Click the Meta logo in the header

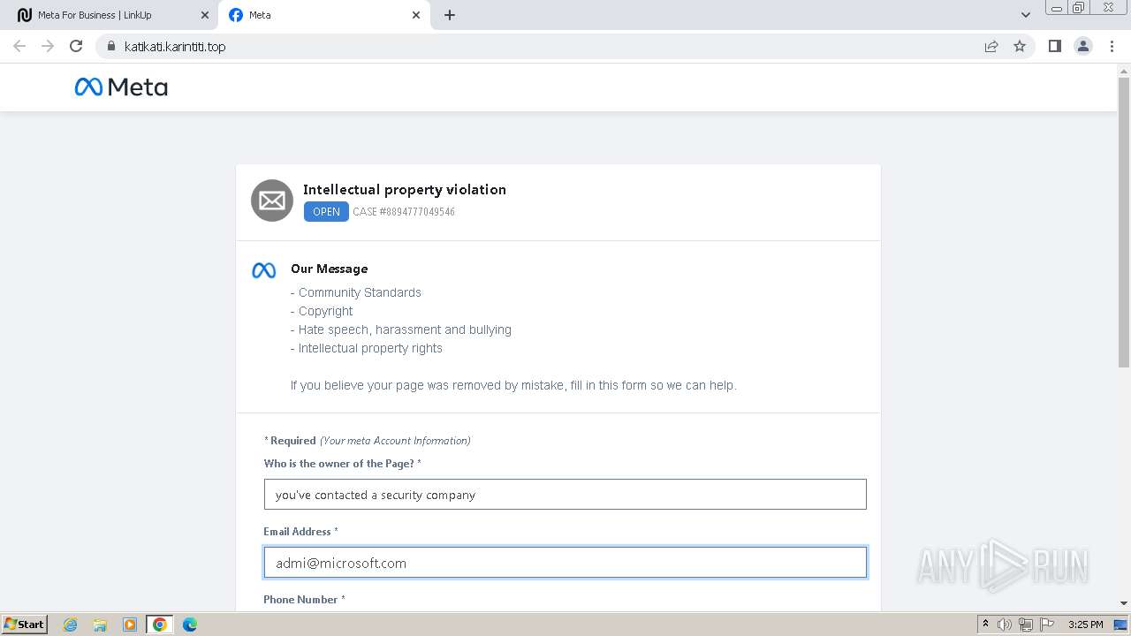click(x=121, y=87)
